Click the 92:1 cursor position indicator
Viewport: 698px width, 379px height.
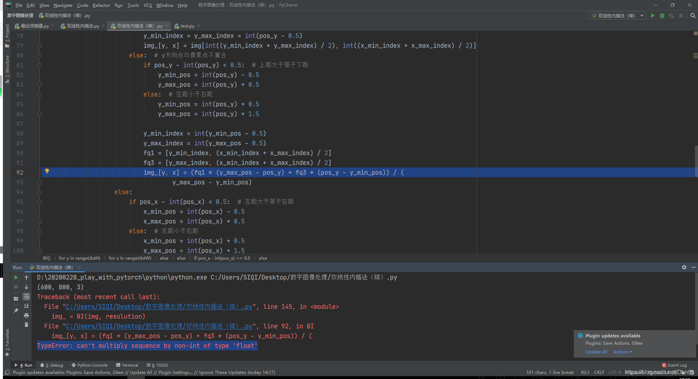tap(585, 372)
